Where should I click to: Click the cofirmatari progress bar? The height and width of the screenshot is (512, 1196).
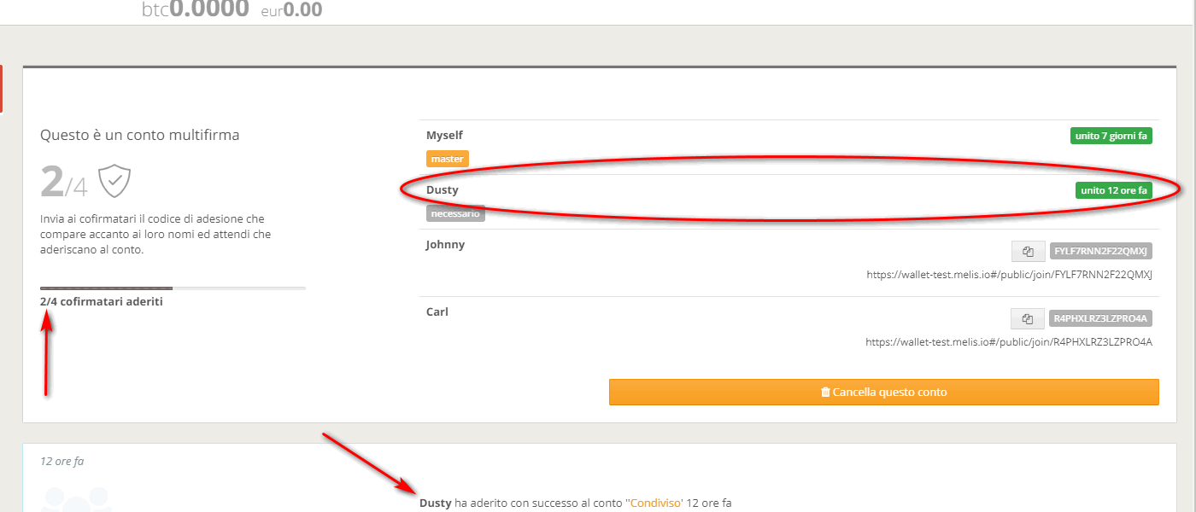tap(173, 288)
